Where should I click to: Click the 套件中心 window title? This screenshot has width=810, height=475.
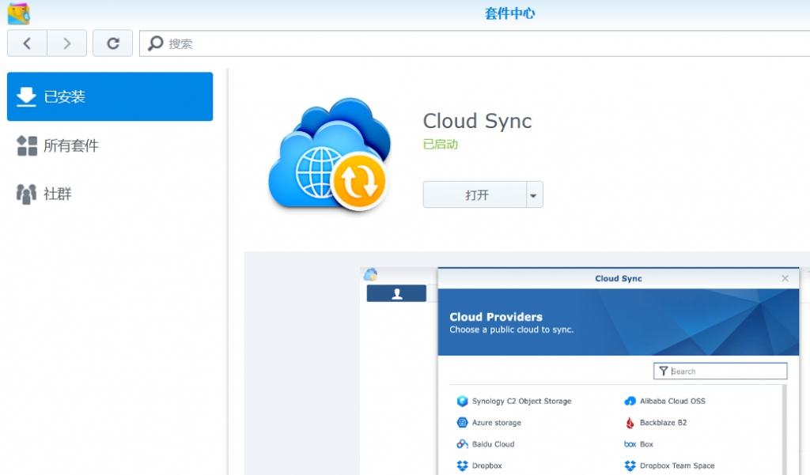[x=510, y=13]
